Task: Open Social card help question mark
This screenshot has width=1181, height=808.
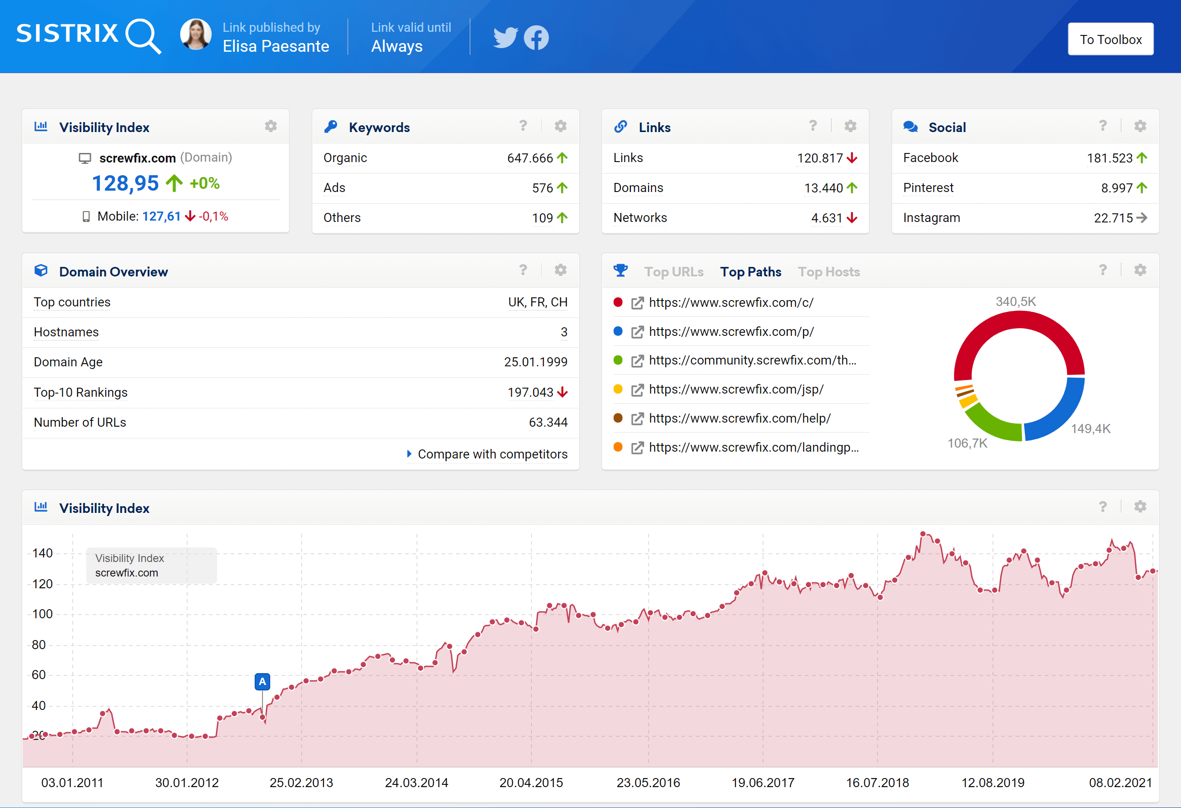Action: coord(1103,125)
